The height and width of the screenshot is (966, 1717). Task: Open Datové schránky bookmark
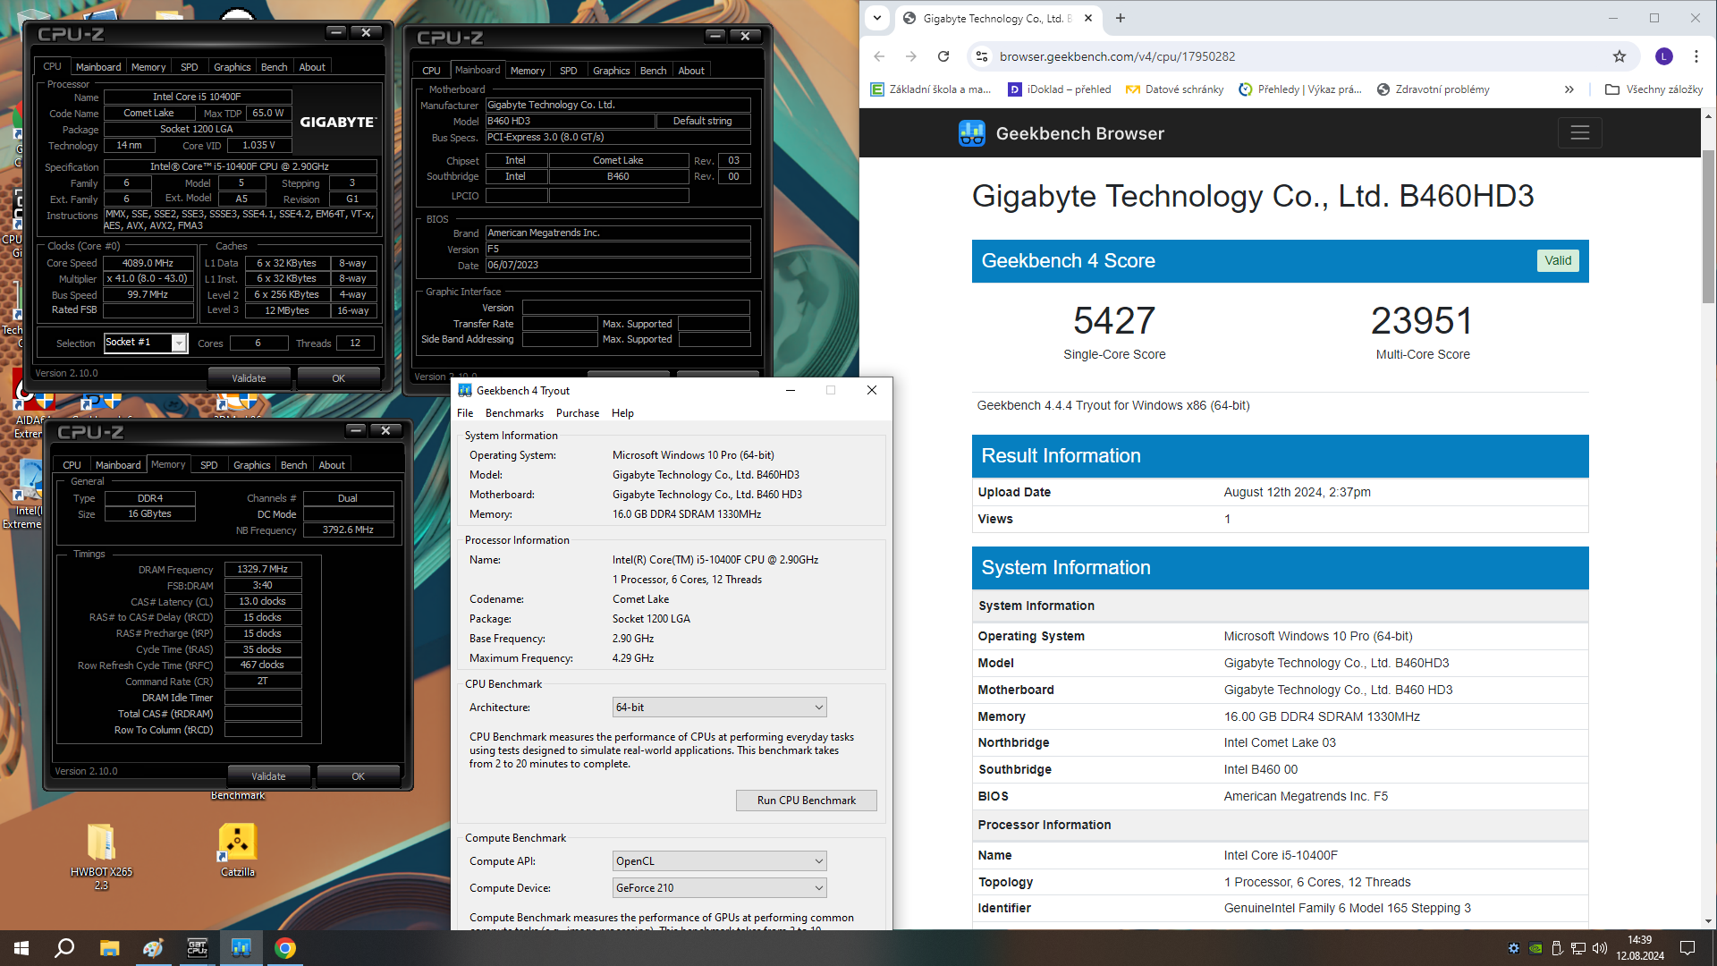[1174, 89]
